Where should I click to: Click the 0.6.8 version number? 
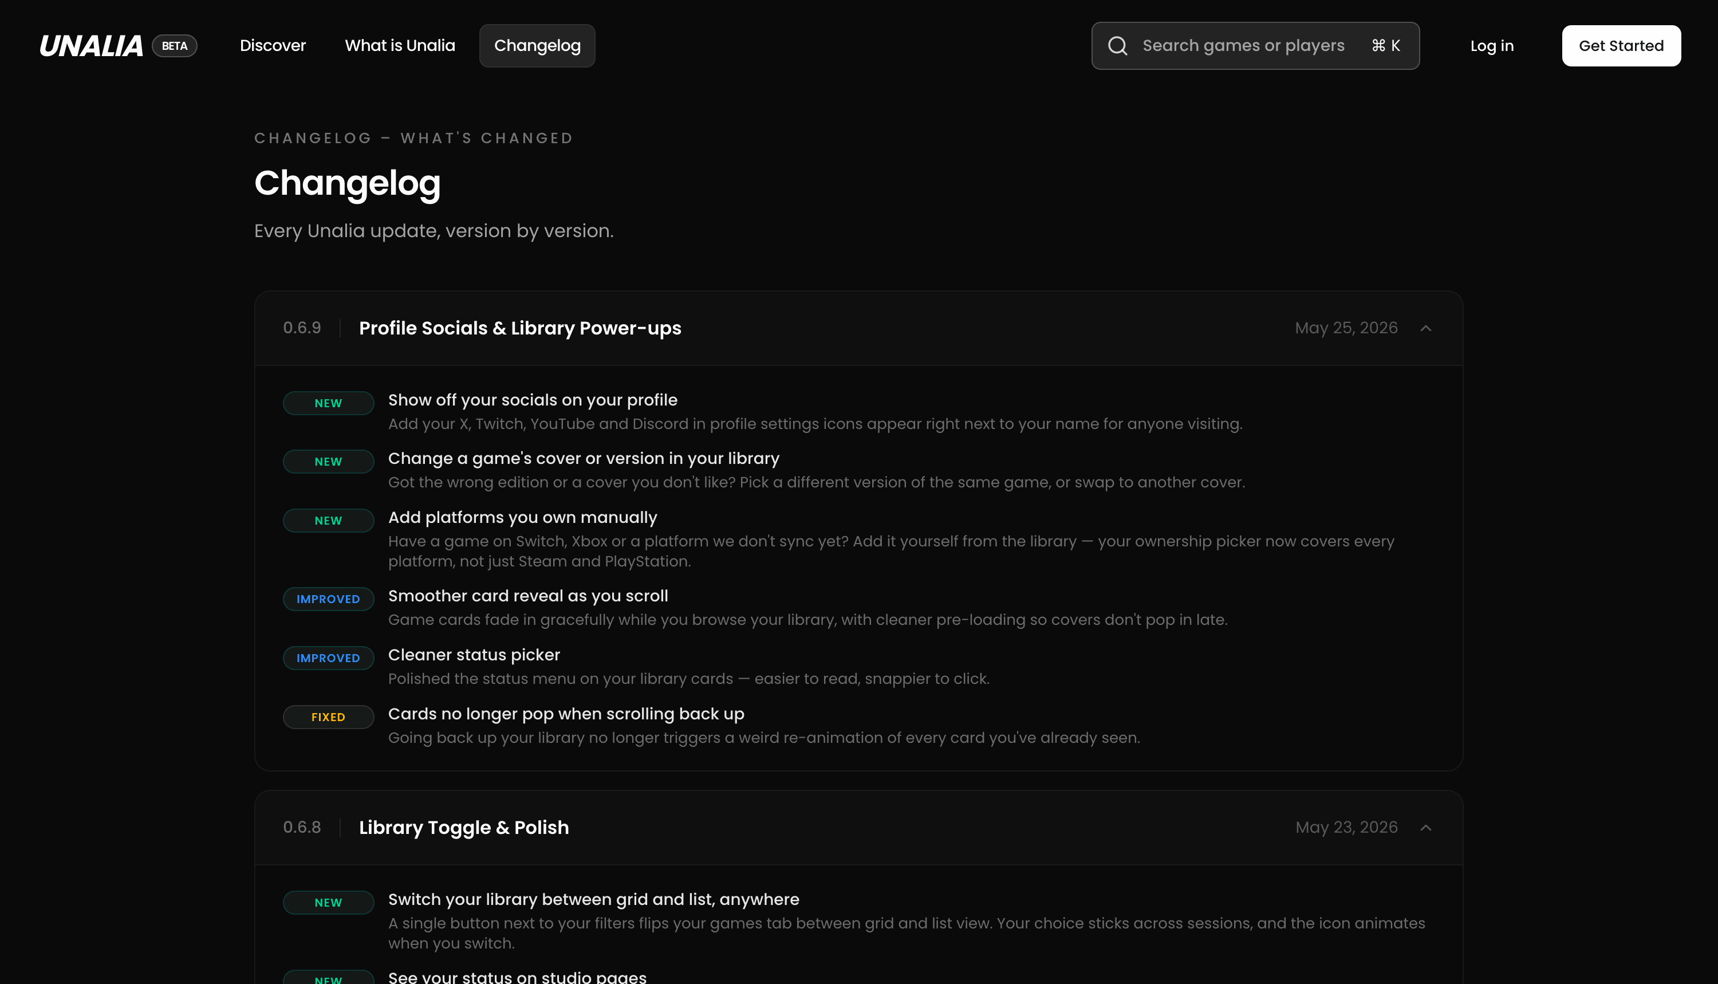[x=302, y=827]
